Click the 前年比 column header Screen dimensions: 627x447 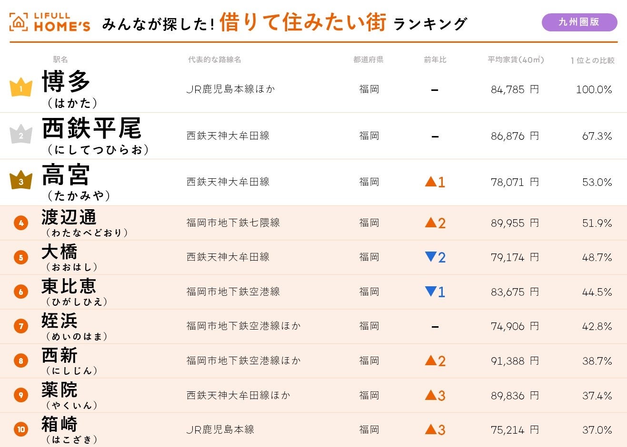click(x=435, y=59)
